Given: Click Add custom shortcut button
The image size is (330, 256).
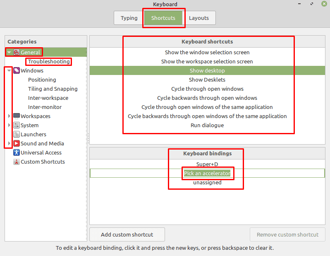Looking at the screenshot, I should pos(127,234).
